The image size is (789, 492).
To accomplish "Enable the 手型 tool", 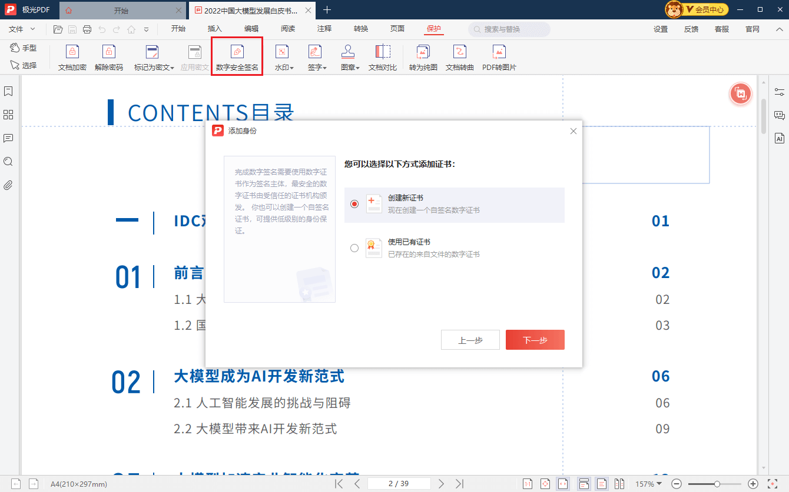I will click(24, 50).
